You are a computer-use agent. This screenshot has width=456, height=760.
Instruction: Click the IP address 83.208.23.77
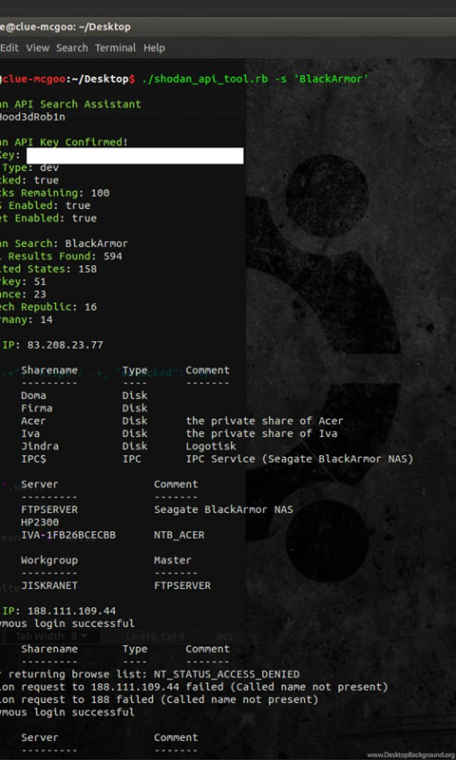pos(65,345)
